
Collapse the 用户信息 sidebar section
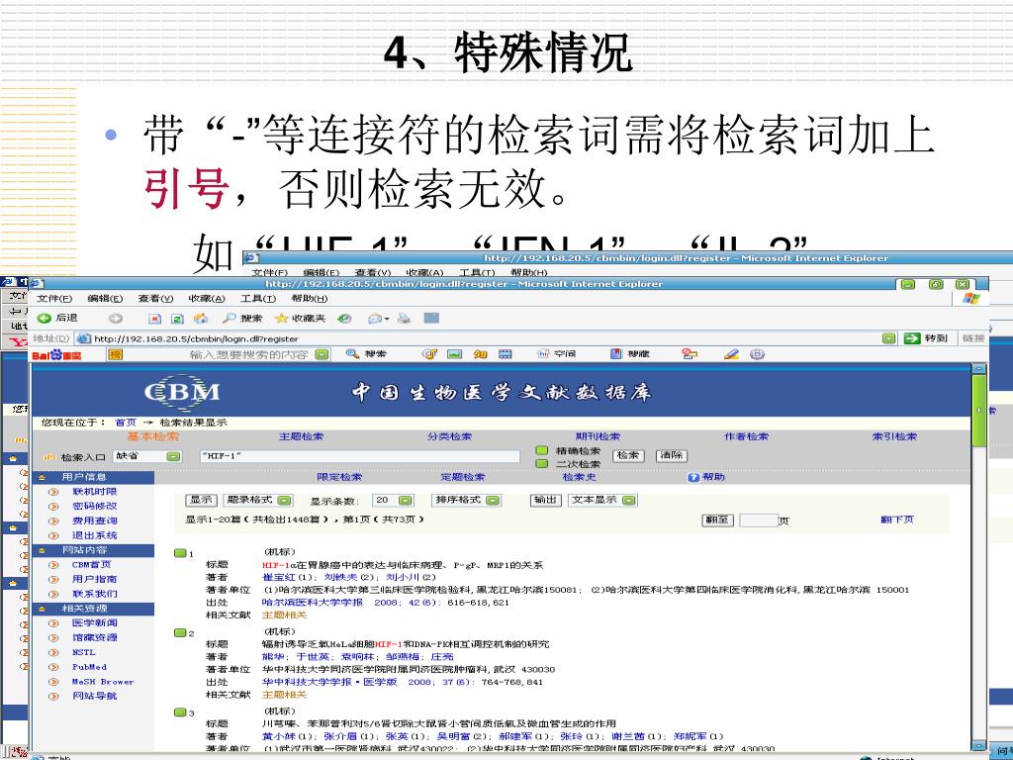pyautogui.click(x=43, y=477)
